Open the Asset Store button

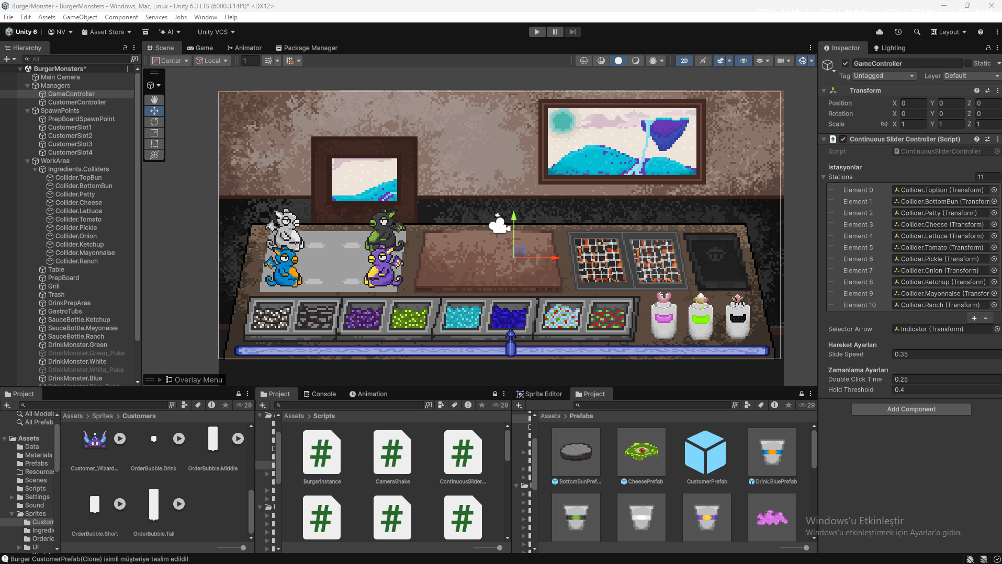click(106, 32)
